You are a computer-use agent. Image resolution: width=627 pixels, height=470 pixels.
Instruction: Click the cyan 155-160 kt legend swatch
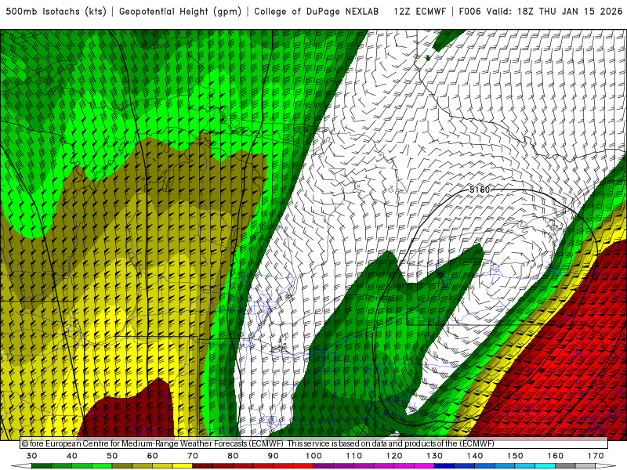click(x=545, y=466)
